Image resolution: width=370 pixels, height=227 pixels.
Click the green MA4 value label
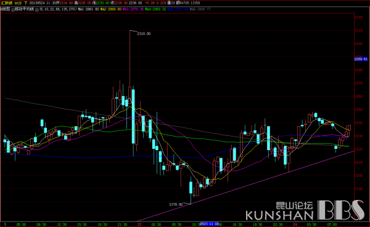coord(155,9)
